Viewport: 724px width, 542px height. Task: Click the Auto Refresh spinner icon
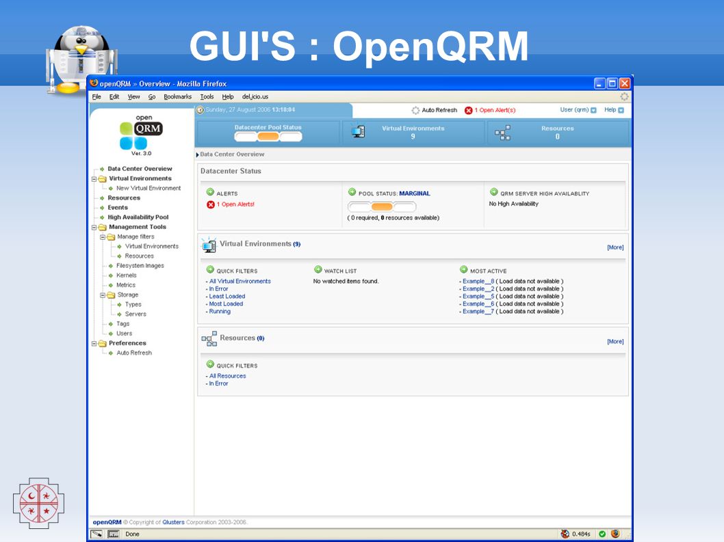415,110
